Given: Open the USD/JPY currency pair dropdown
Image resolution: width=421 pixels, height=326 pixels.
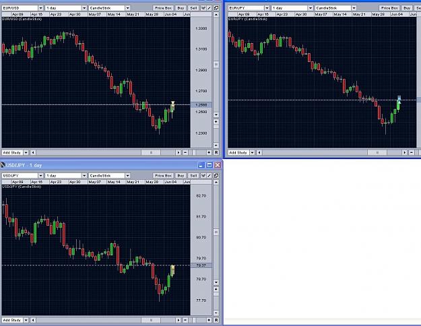Looking at the screenshot, I should coord(40,176).
